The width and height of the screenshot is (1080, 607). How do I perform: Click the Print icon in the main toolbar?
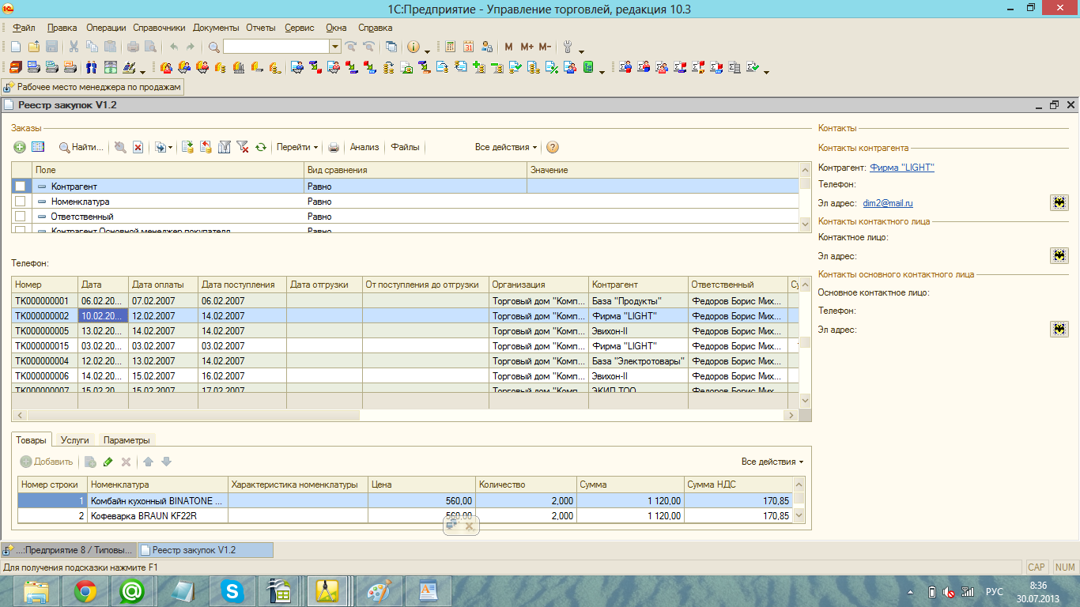[x=133, y=47]
